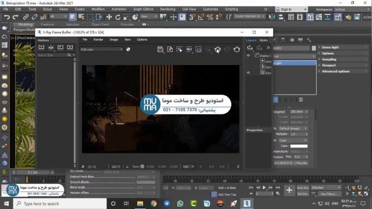This screenshot has width=372, height=209.
Task: Open the View coordinate system dropdown
Action: (x=149, y=16)
